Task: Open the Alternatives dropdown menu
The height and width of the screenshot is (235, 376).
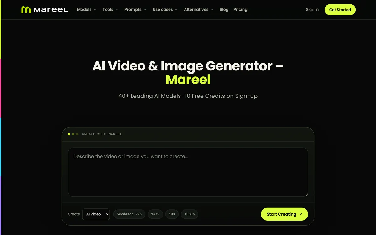Action: point(199,10)
